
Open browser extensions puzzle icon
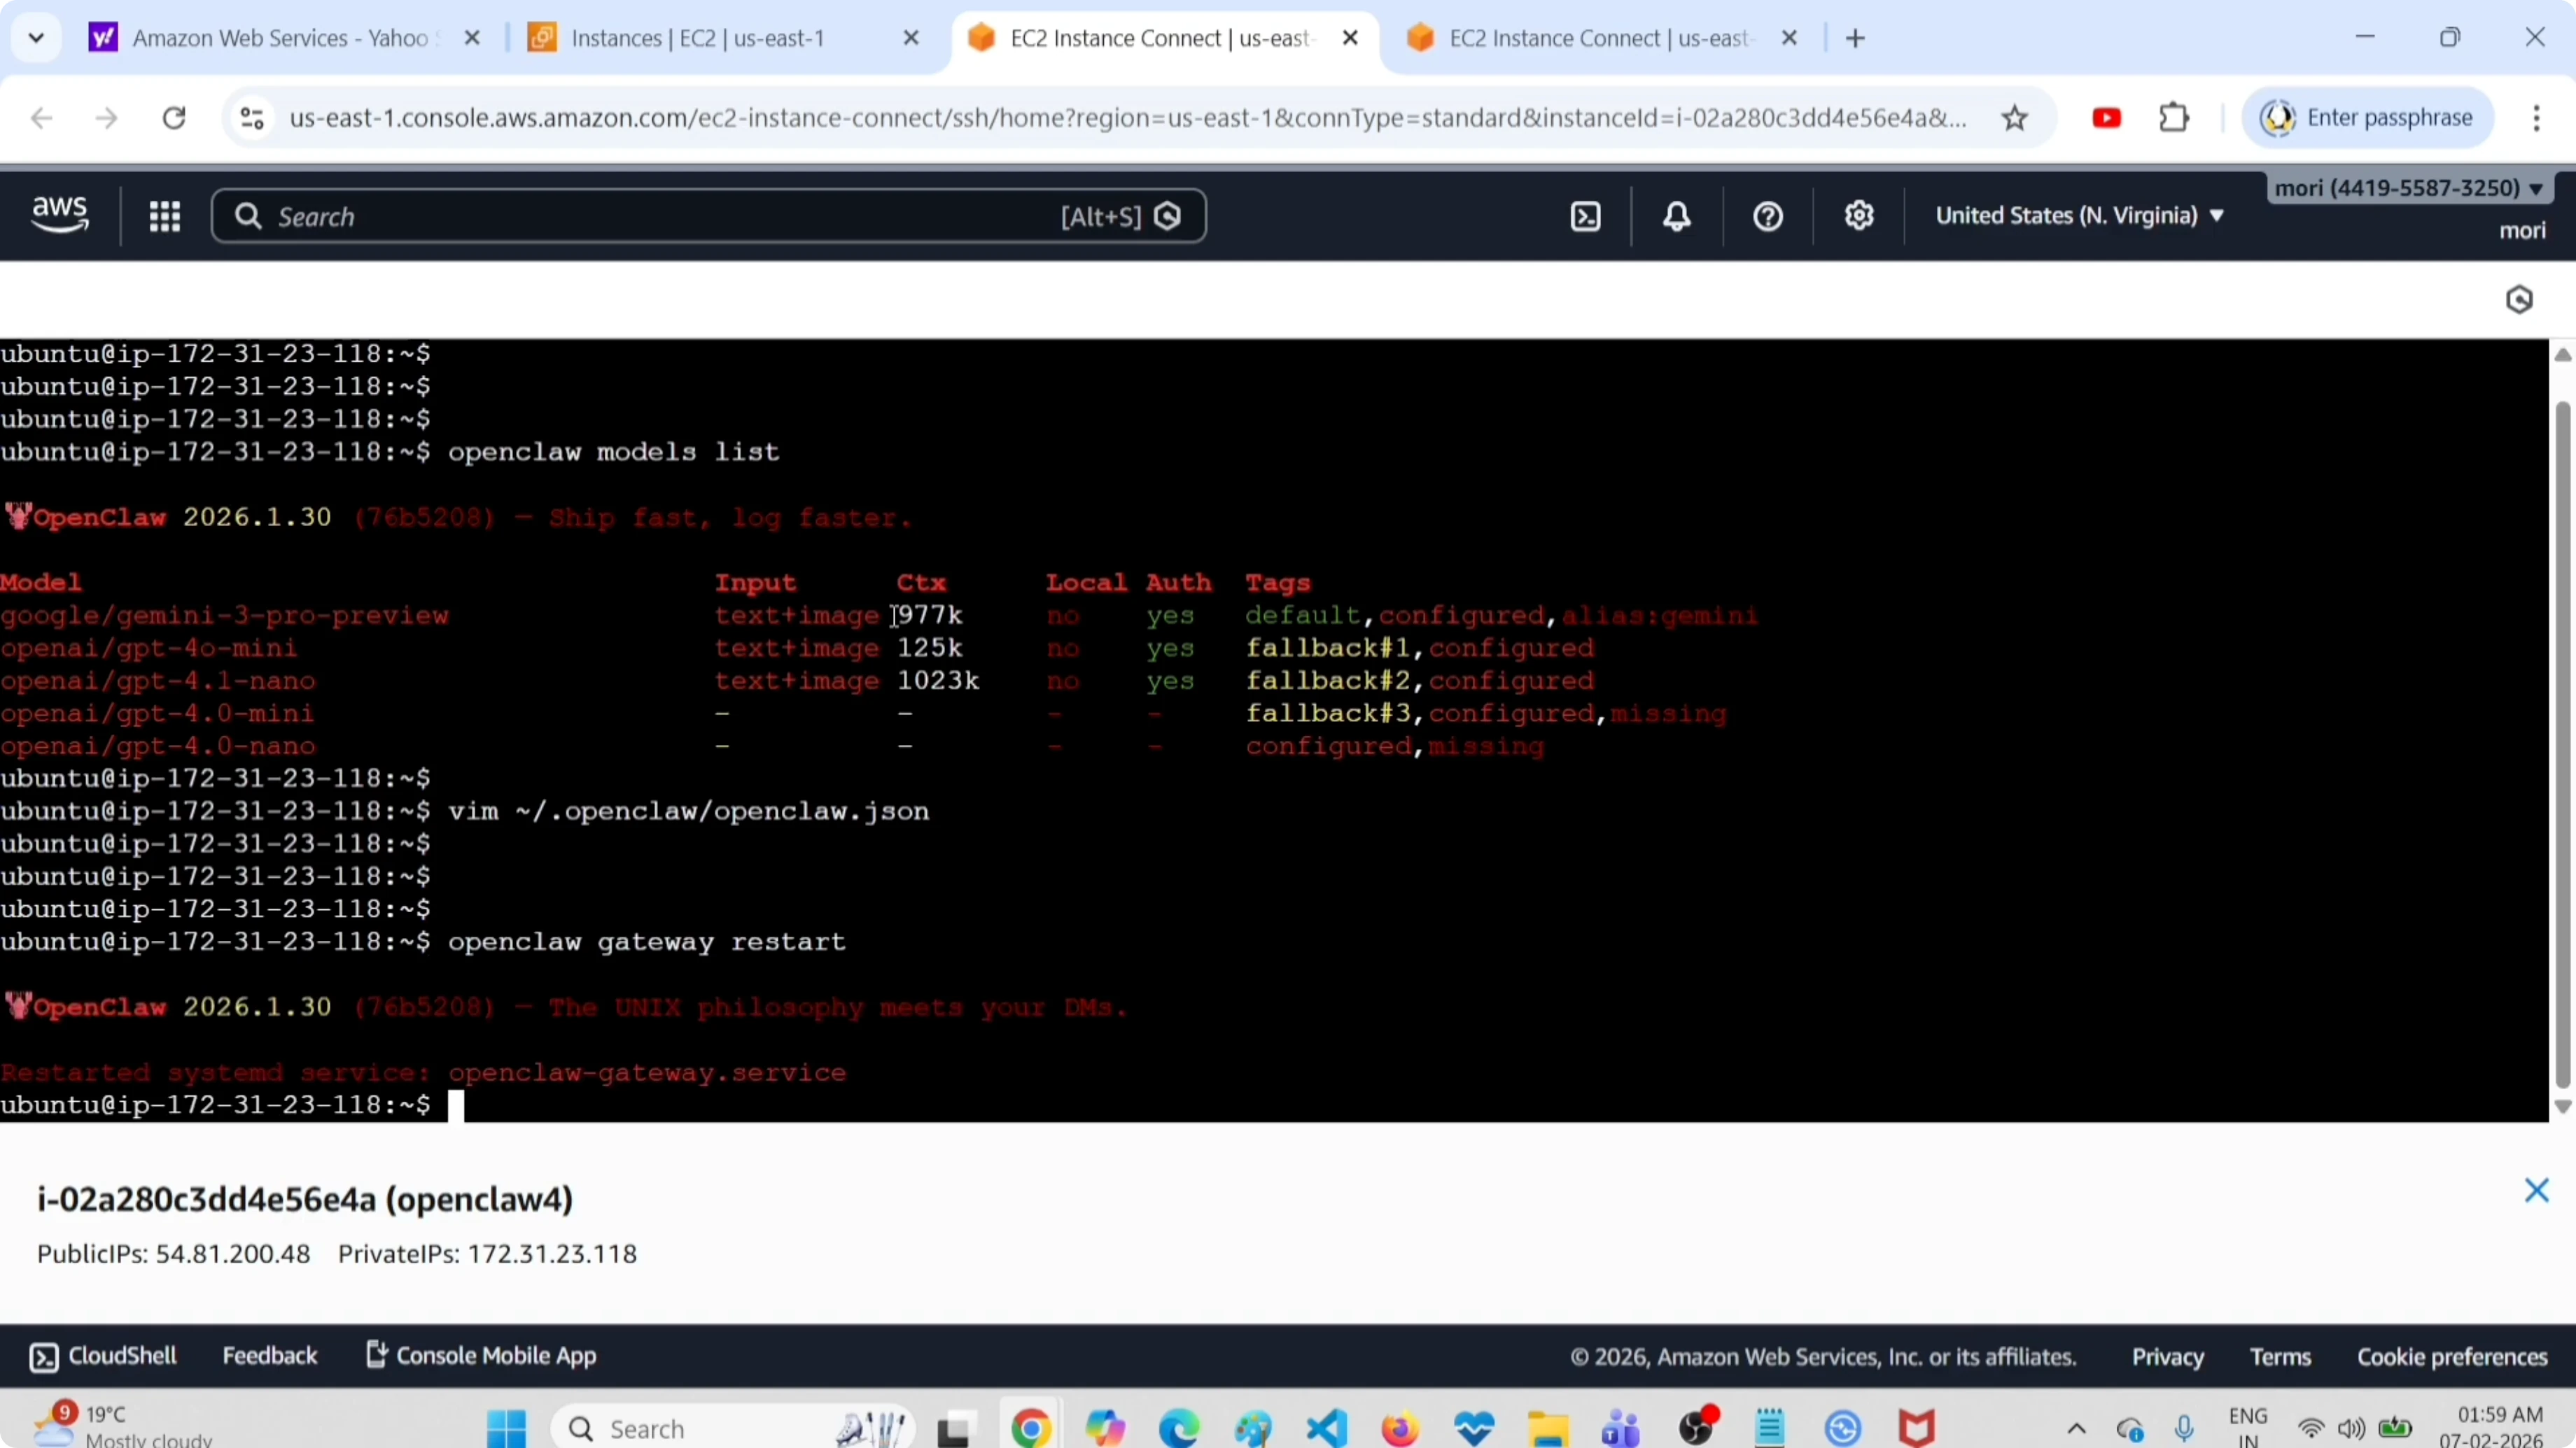pos(2174,118)
